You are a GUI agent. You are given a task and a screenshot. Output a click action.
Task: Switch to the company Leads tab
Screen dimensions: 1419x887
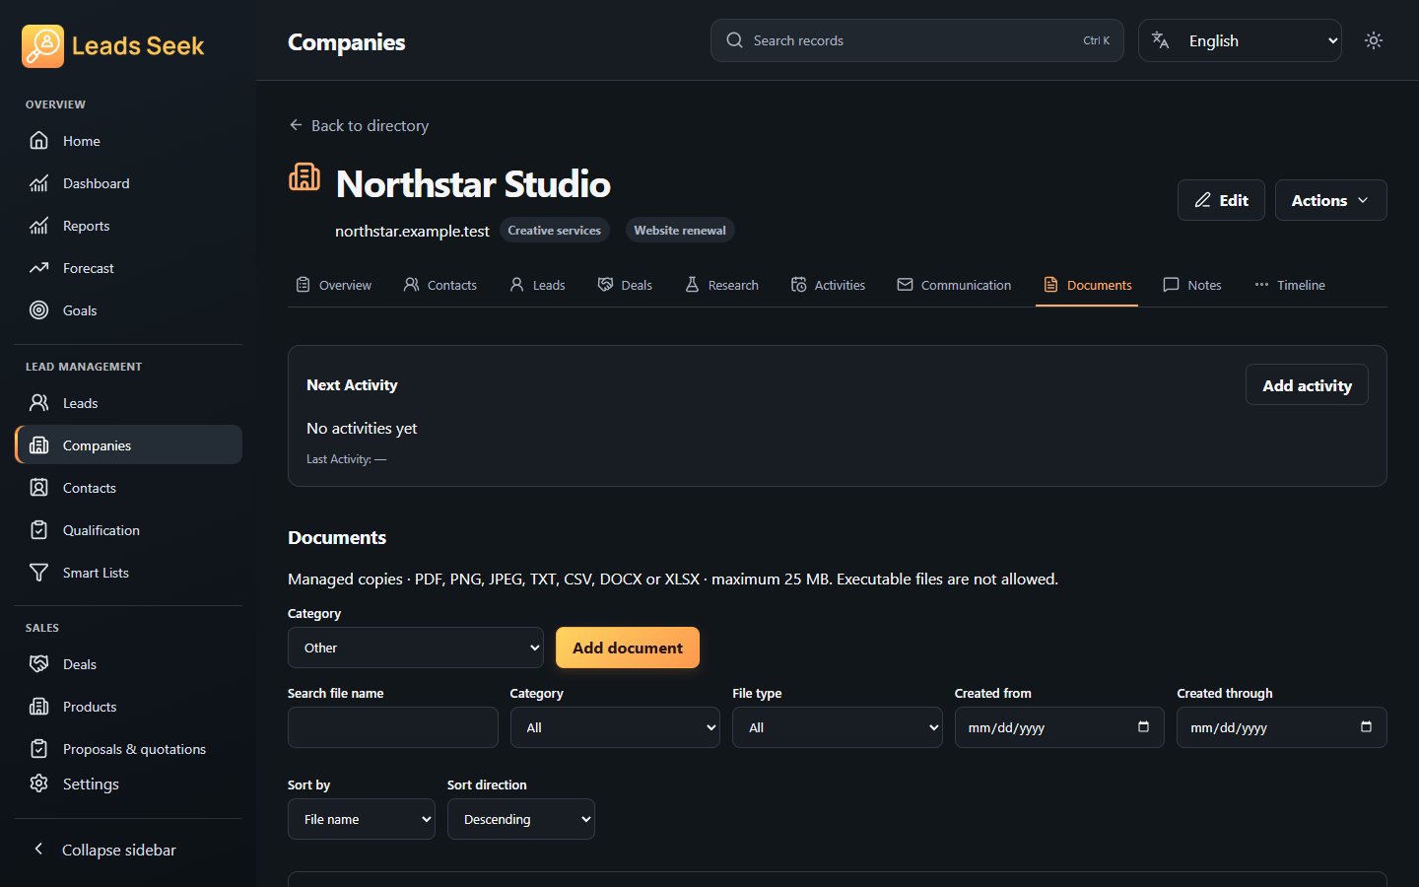click(537, 285)
